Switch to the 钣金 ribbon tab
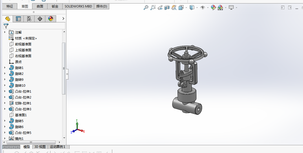The image size is (303, 153). pyautogui.click(x=55, y=6)
